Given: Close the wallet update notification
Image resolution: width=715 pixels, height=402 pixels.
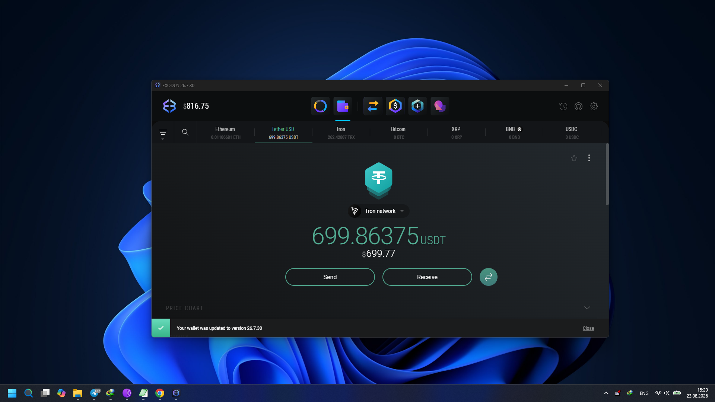Looking at the screenshot, I should point(588,328).
